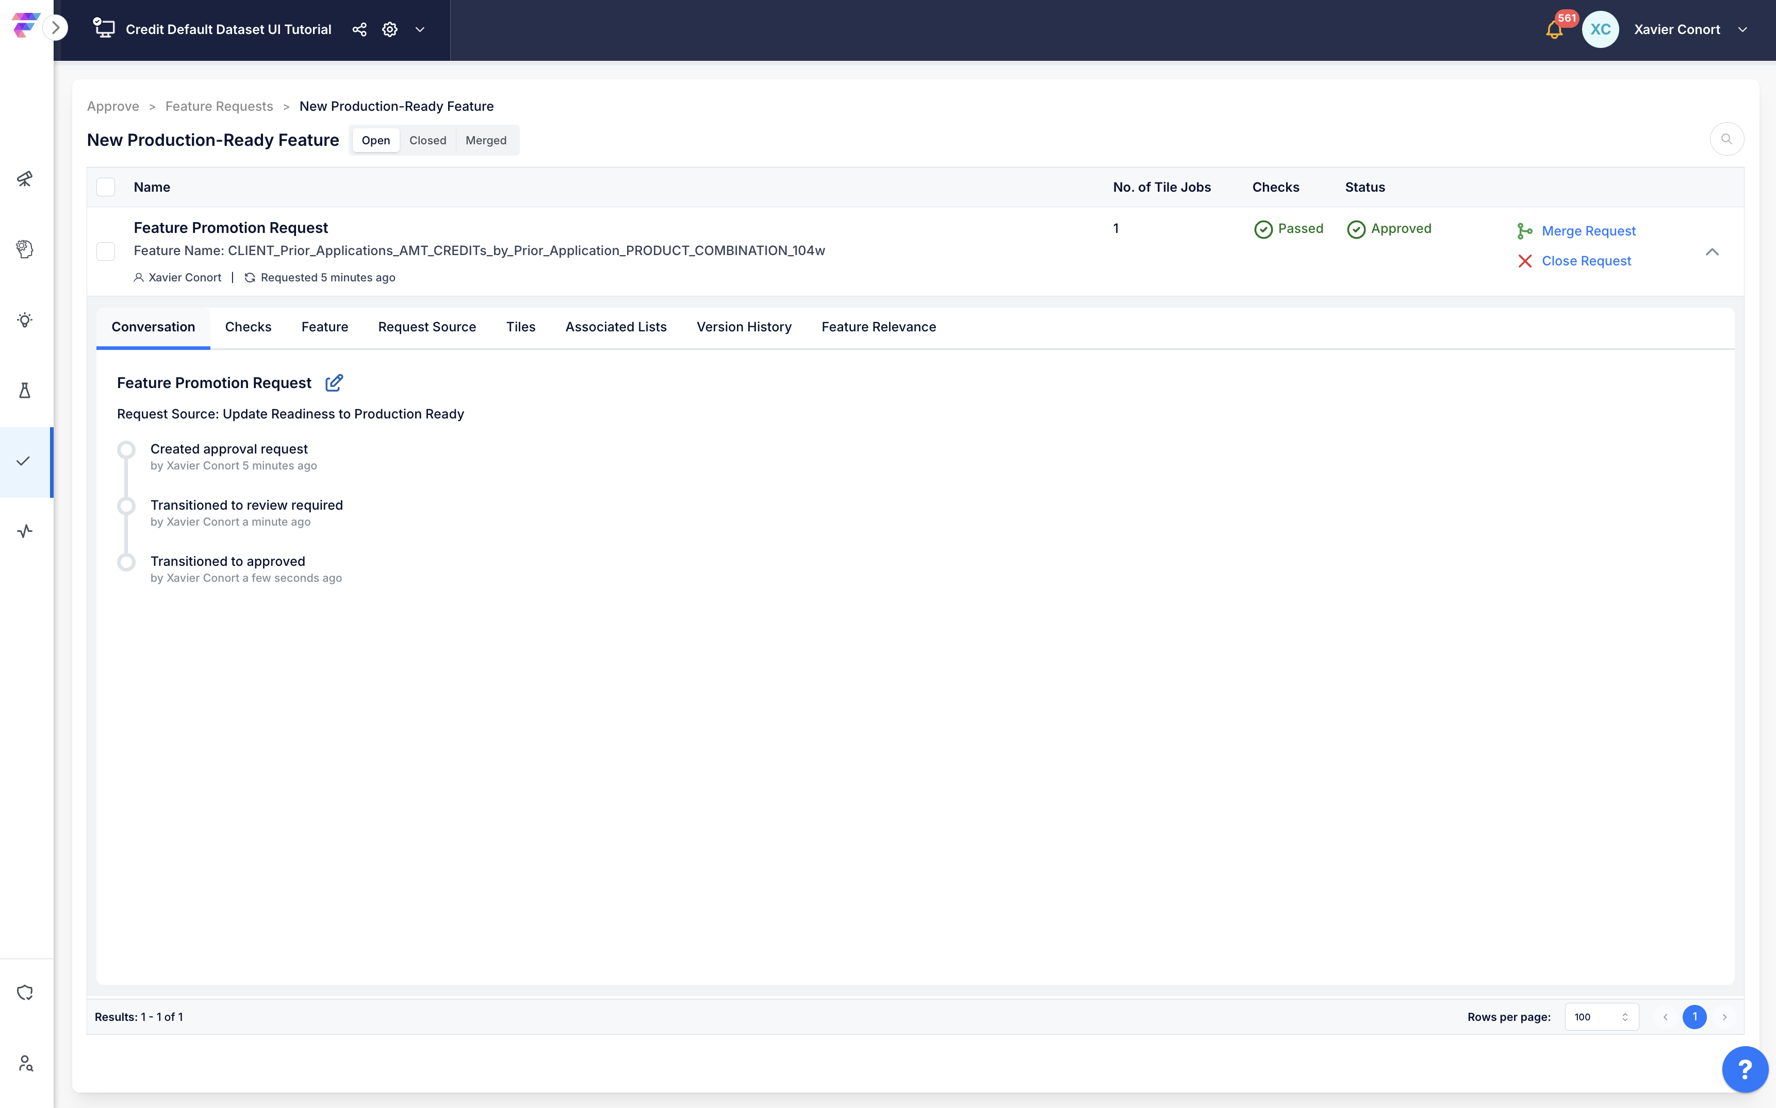Screen dimensions: 1776x1108
Task: Switch to the Version History tab
Action: (744, 327)
